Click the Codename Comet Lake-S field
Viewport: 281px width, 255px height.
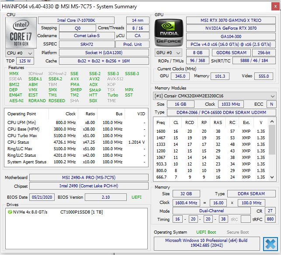[87, 36]
